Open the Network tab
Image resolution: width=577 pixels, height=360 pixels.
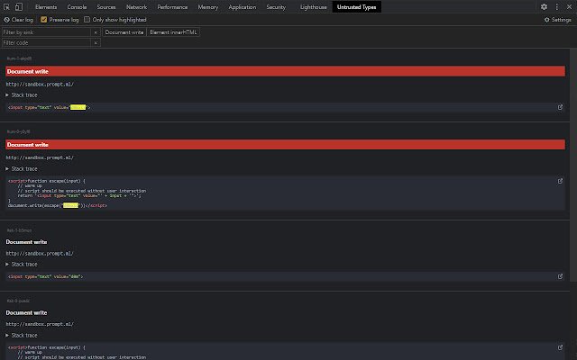[x=136, y=7]
